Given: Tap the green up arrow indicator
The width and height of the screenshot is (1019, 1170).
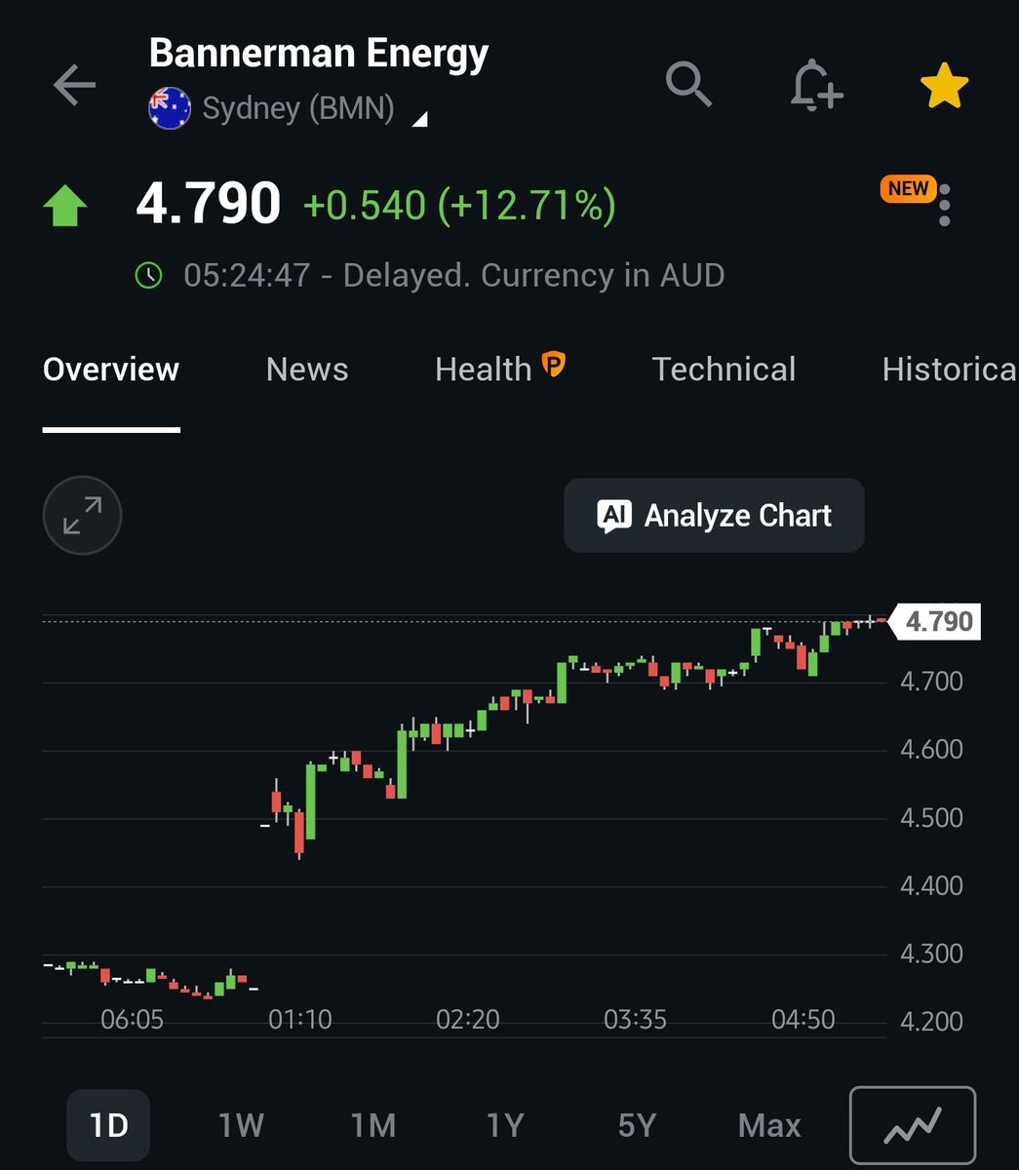Looking at the screenshot, I should click(x=64, y=206).
